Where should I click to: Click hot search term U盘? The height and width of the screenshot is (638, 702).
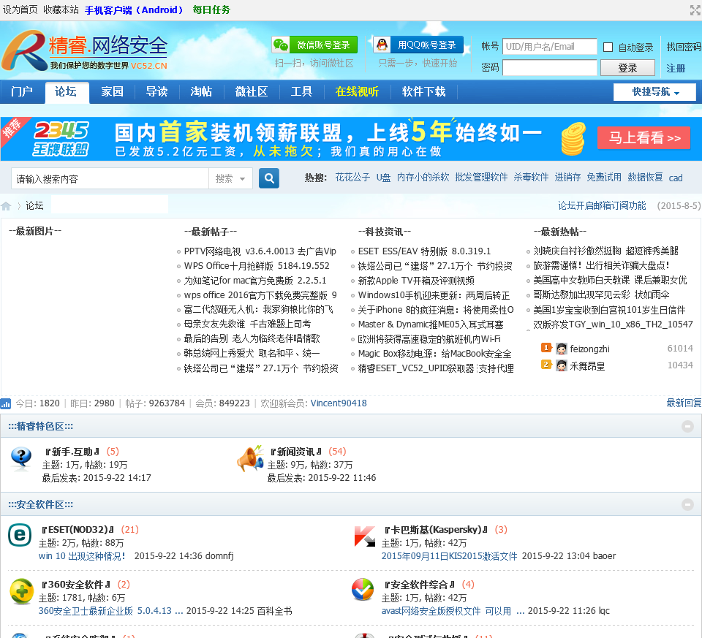(383, 177)
